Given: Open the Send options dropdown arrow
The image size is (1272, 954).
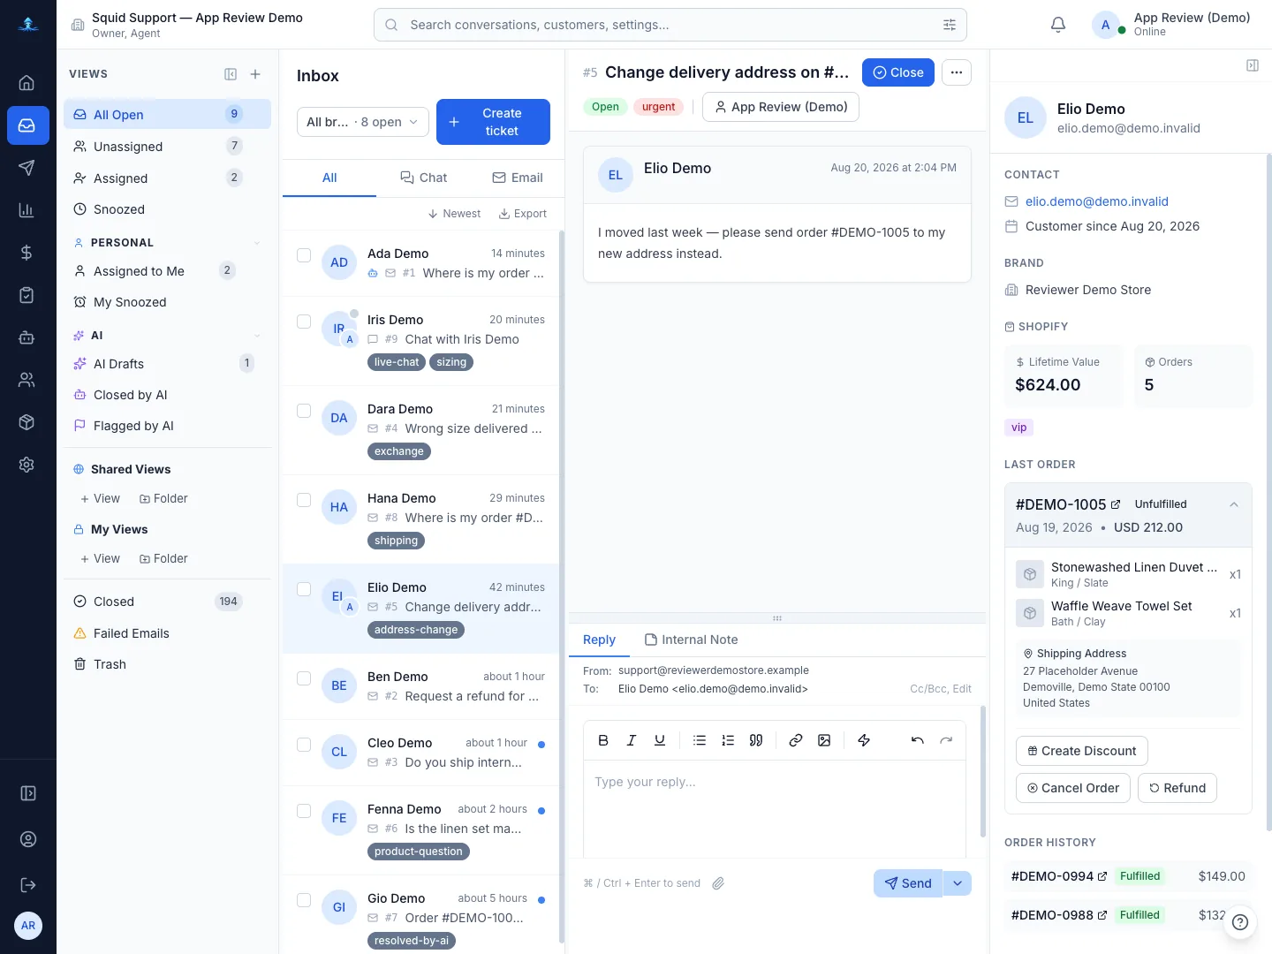Looking at the screenshot, I should tap(958, 883).
